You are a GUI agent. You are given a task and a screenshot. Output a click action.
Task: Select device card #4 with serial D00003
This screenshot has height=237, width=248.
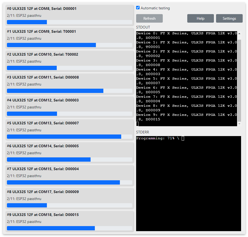[x=69, y=104]
